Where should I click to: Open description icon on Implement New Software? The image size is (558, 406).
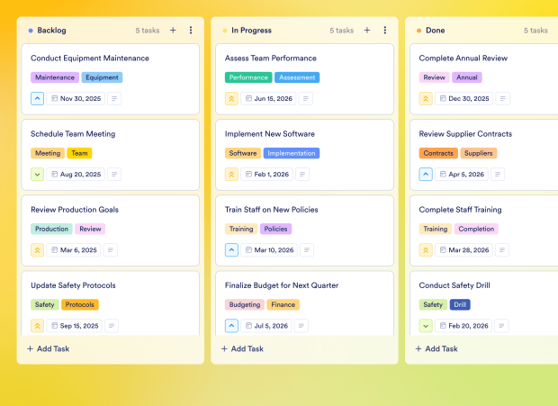coord(302,175)
